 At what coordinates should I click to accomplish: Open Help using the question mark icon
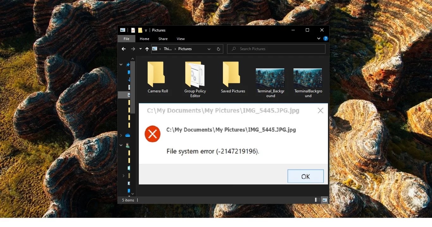point(326,38)
